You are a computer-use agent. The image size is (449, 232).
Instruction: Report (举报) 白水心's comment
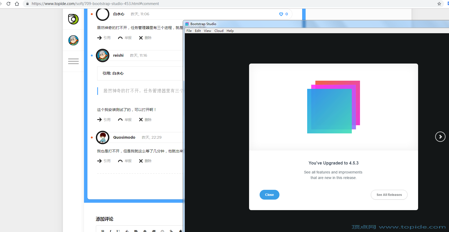point(125,38)
